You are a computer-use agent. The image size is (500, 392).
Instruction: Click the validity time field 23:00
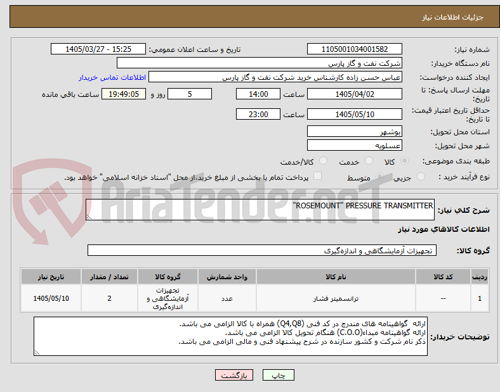pos(258,114)
